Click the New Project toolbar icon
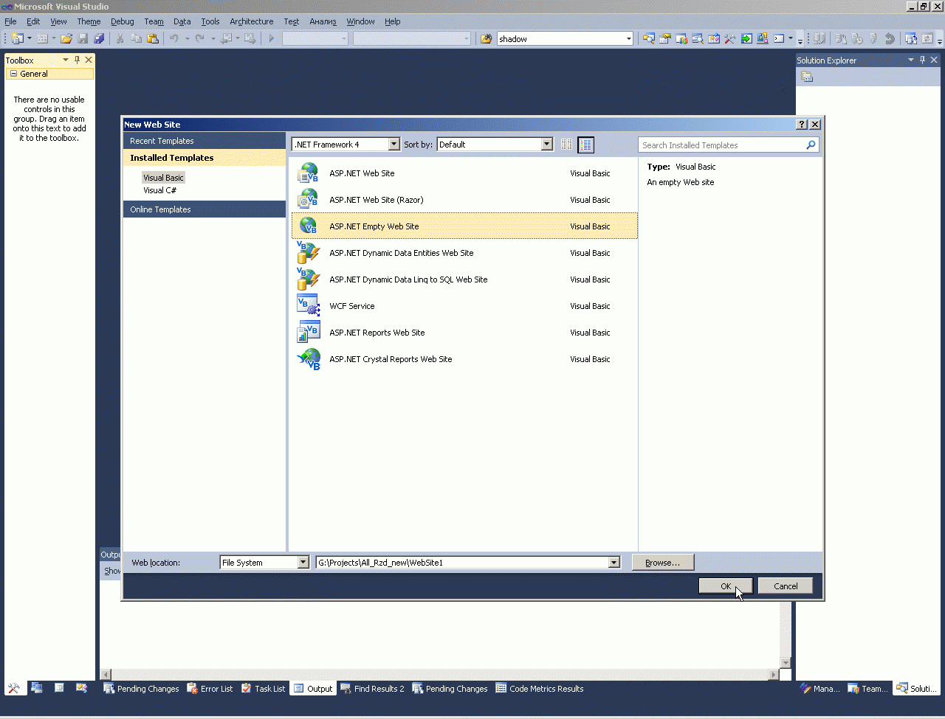The width and height of the screenshot is (945, 719). [17, 38]
